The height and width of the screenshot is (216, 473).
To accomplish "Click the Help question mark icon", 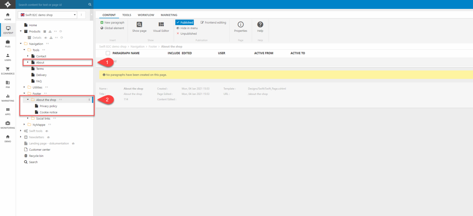I will [x=260, y=25].
